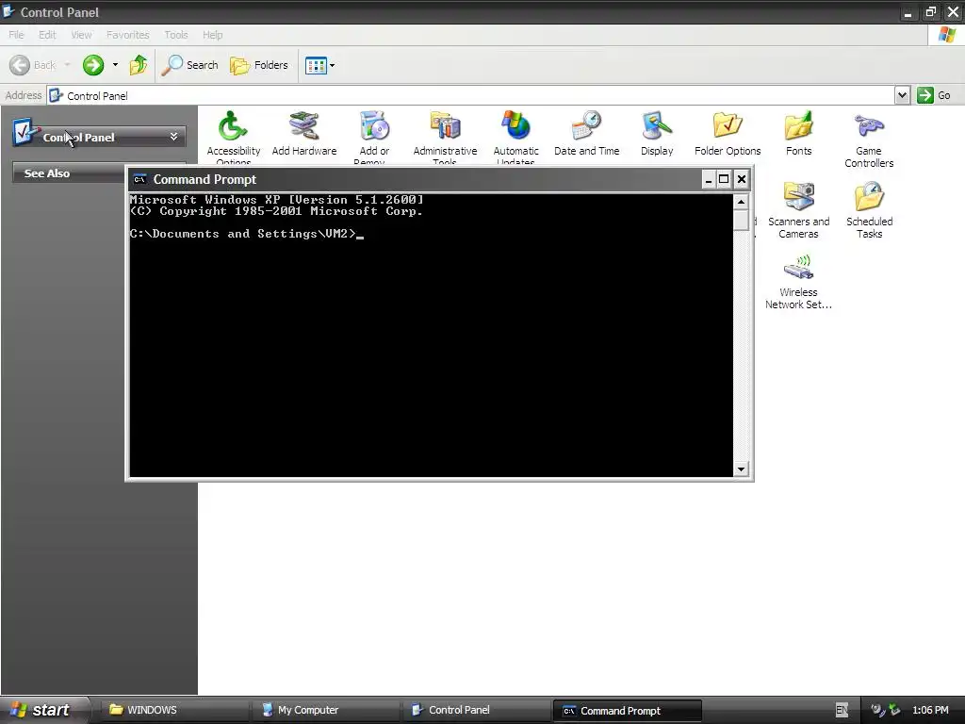Maximize the Command Prompt window
The width and height of the screenshot is (965, 724).
(x=725, y=179)
